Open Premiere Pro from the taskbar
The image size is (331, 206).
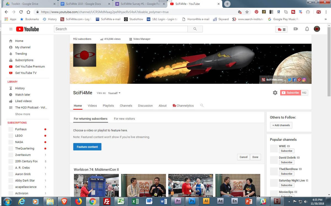click(178, 201)
